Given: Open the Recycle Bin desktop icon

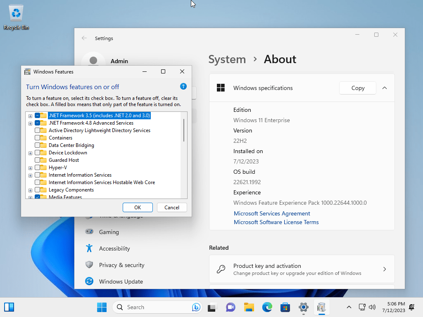Looking at the screenshot, I should pyautogui.click(x=16, y=17).
